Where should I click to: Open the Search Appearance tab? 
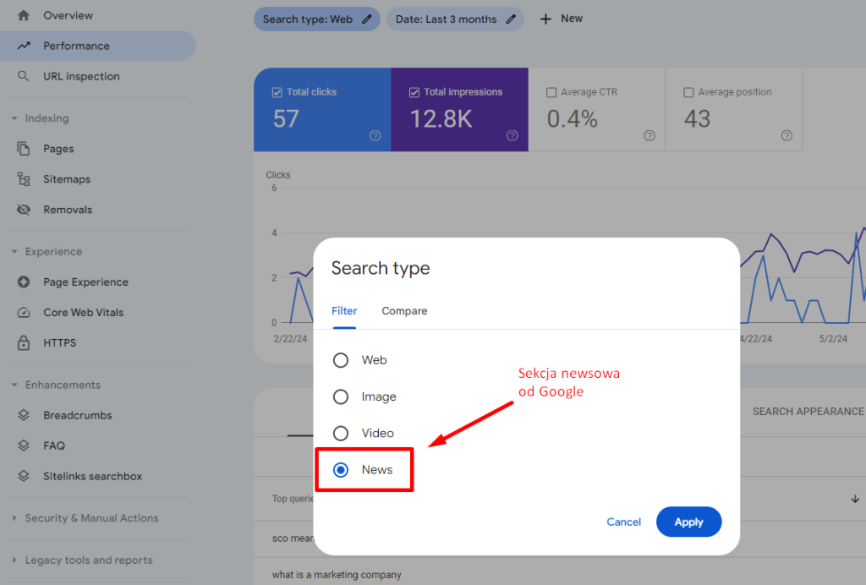(x=808, y=412)
